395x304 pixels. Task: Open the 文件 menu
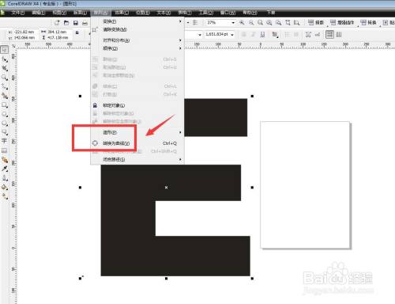[17, 13]
